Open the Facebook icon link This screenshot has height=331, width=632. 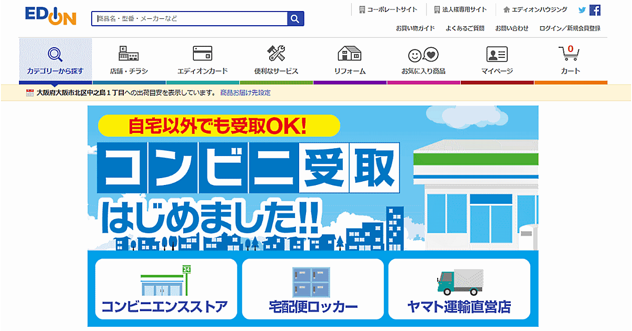click(595, 10)
